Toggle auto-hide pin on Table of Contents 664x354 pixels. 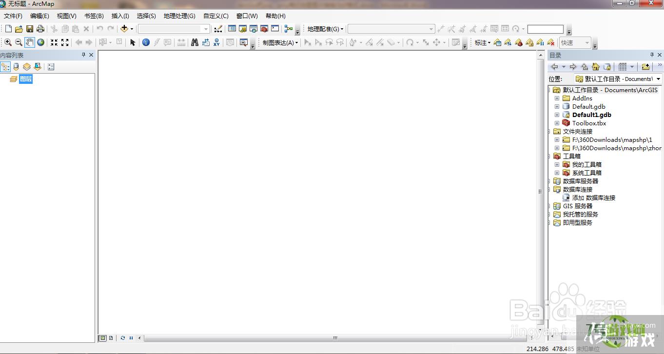83,55
